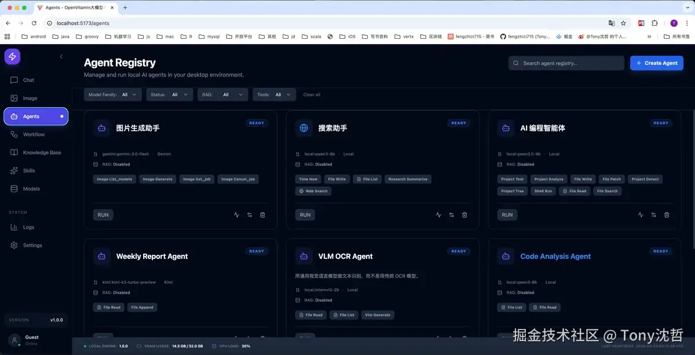Click robot icon of VLM OCR Agent
The height and width of the screenshot is (355, 695).
click(304, 256)
